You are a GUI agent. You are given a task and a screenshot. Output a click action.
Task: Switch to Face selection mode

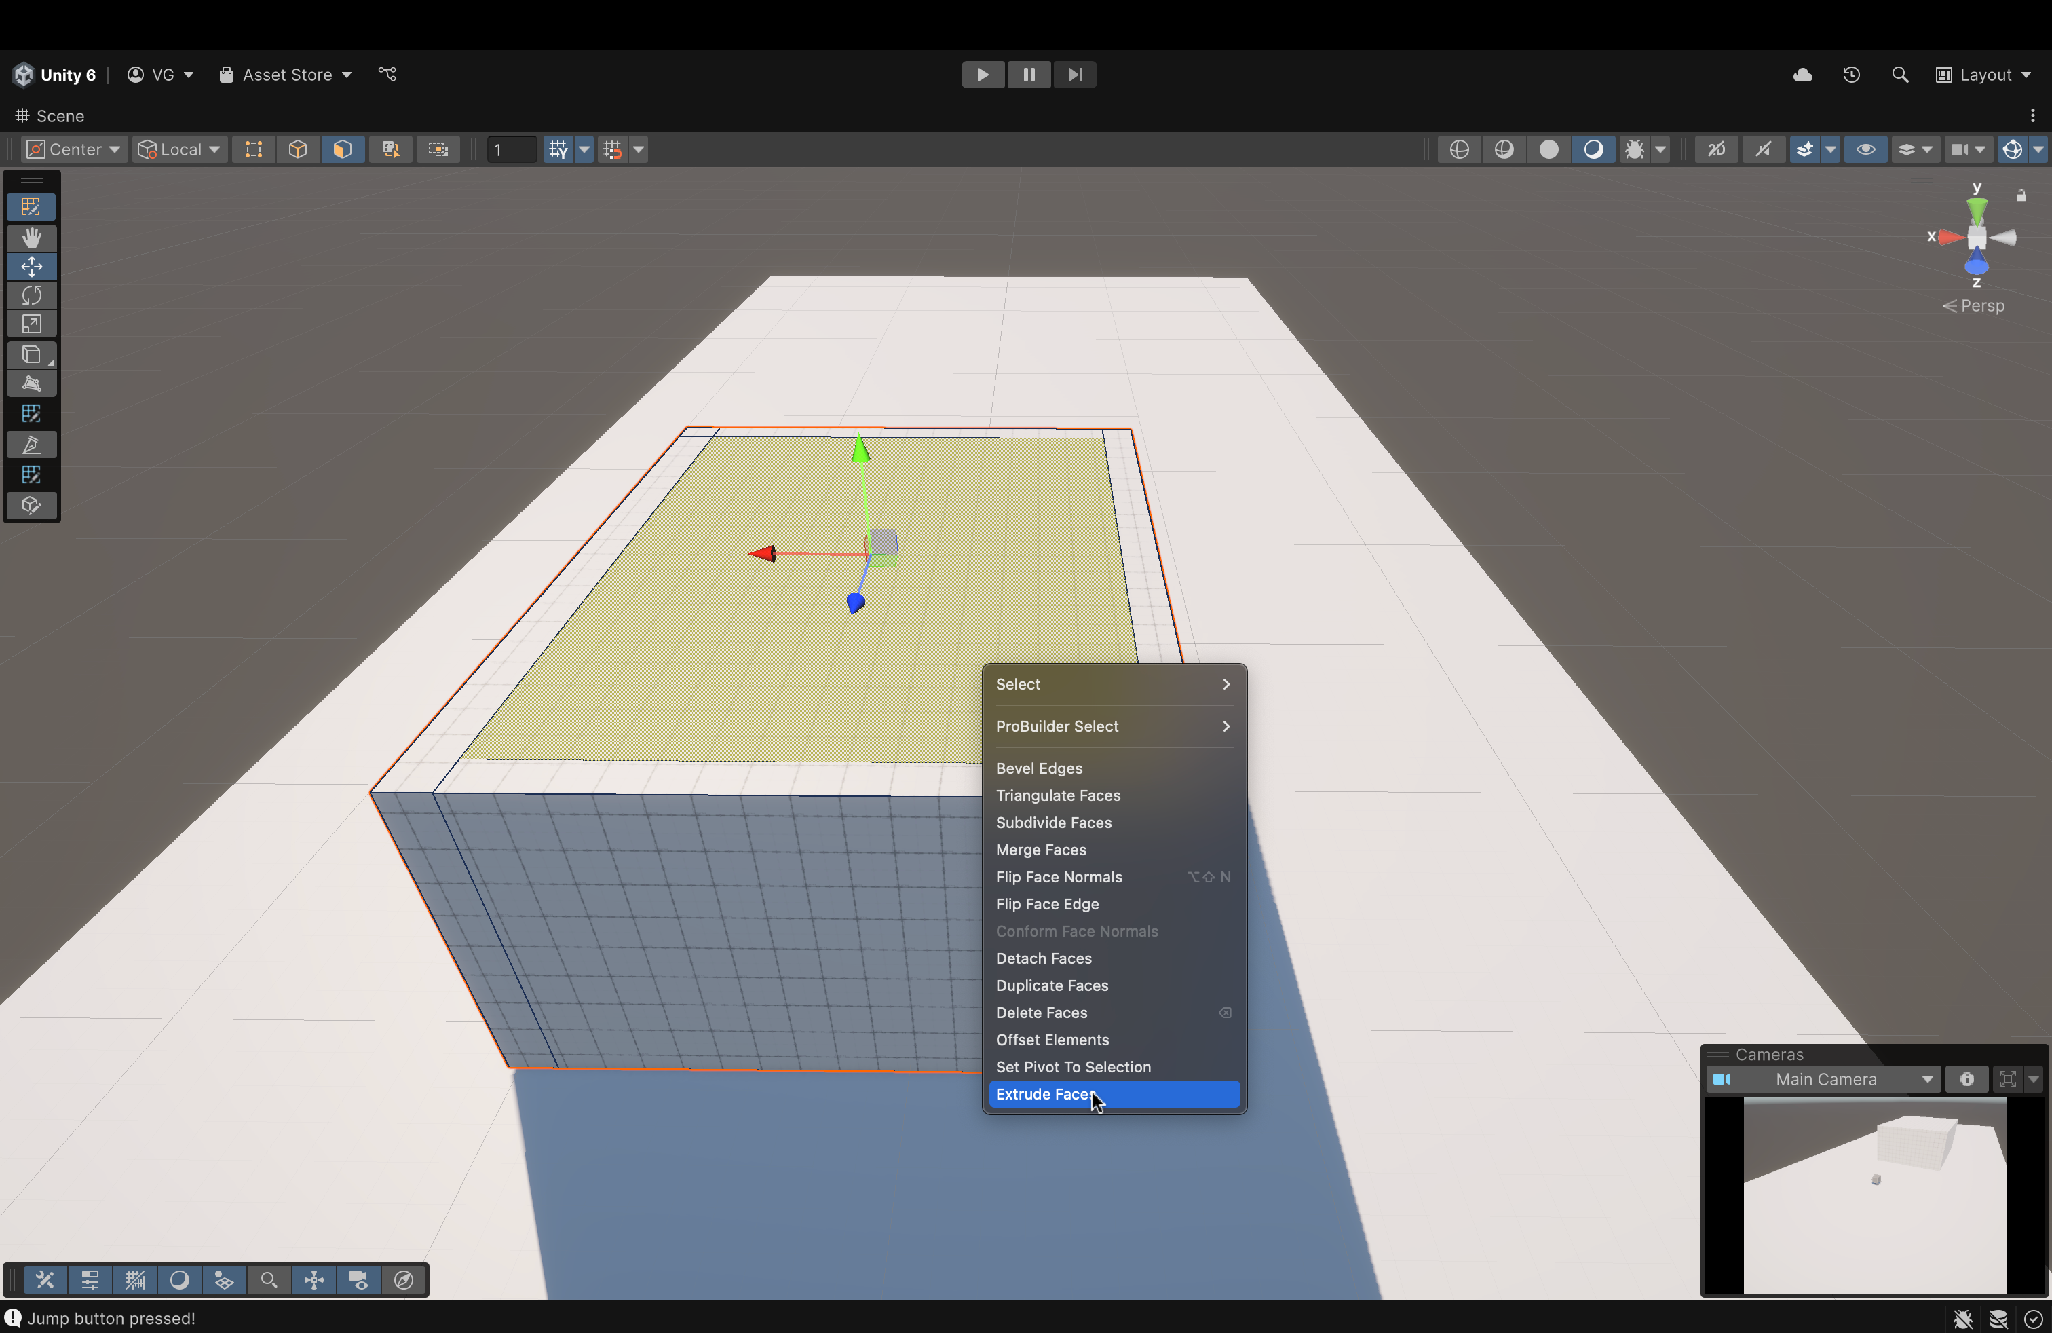[x=343, y=149]
